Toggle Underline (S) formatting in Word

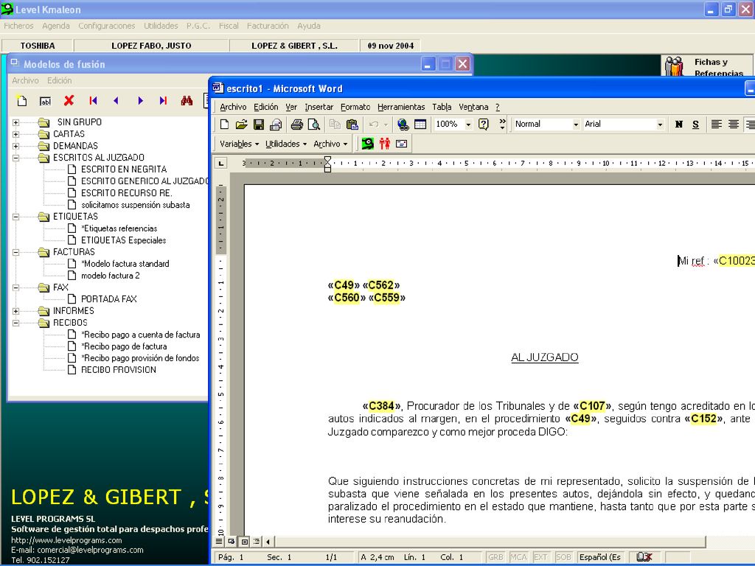(x=696, y=124)
